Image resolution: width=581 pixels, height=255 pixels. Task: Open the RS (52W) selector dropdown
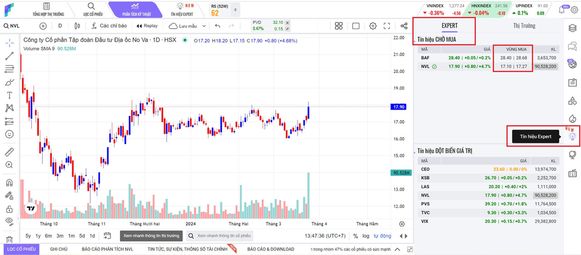(x=236, y=10)
